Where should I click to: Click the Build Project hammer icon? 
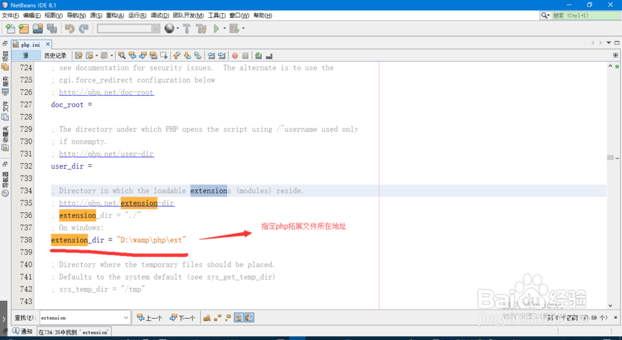(187, 29)
